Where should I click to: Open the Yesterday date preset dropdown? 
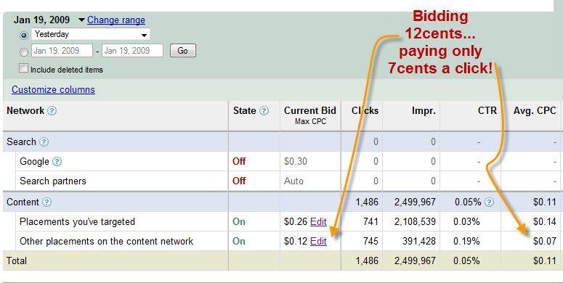click(x=91, y=34)
